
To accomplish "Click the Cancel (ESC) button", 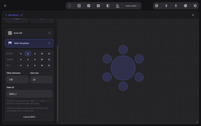I will tap(29, 117).
